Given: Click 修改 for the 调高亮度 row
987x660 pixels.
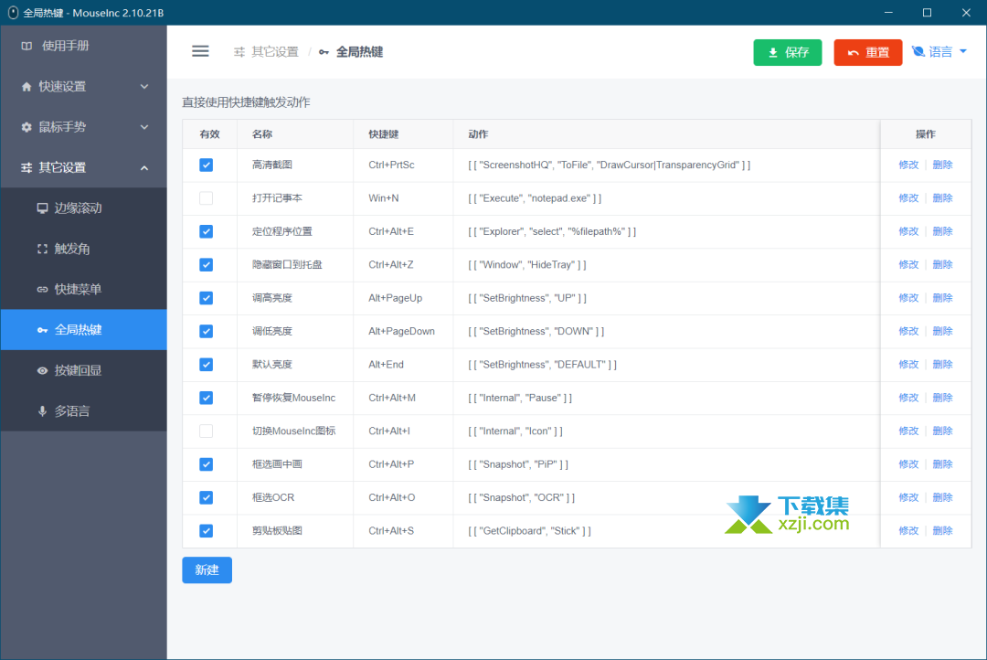Looking at the screenshot, I should click(x=908, y=298).
